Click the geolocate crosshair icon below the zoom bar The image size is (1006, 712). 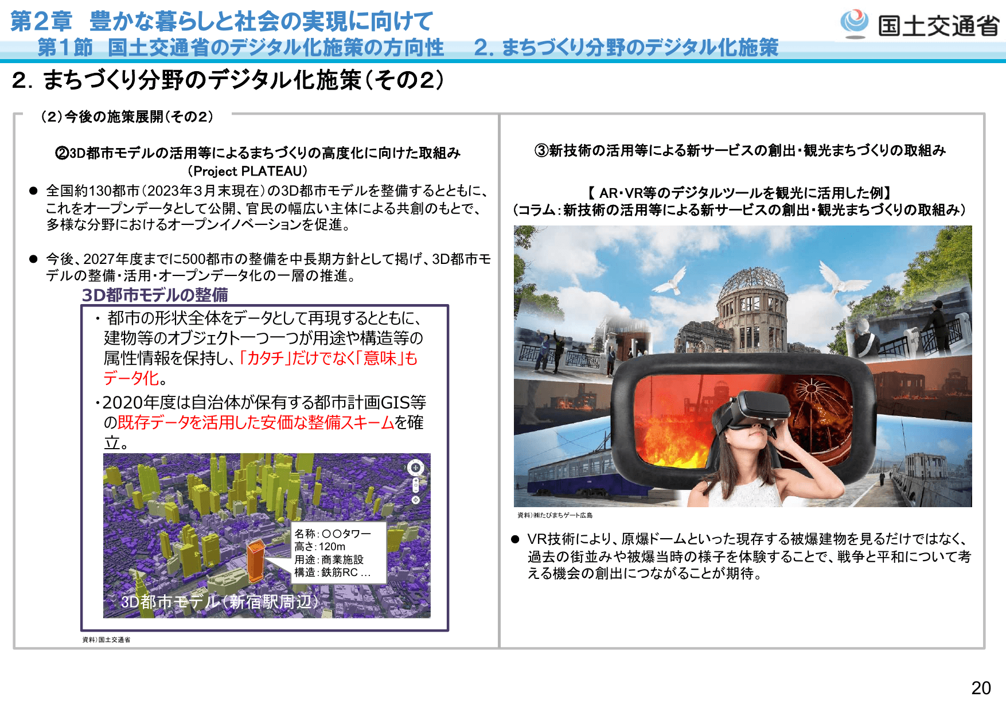pos(415,500)
